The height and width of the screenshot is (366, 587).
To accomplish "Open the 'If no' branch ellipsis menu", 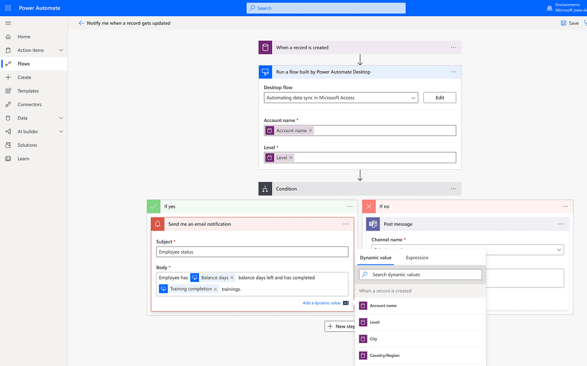I will pyautogui.click(x=565, y=207).
